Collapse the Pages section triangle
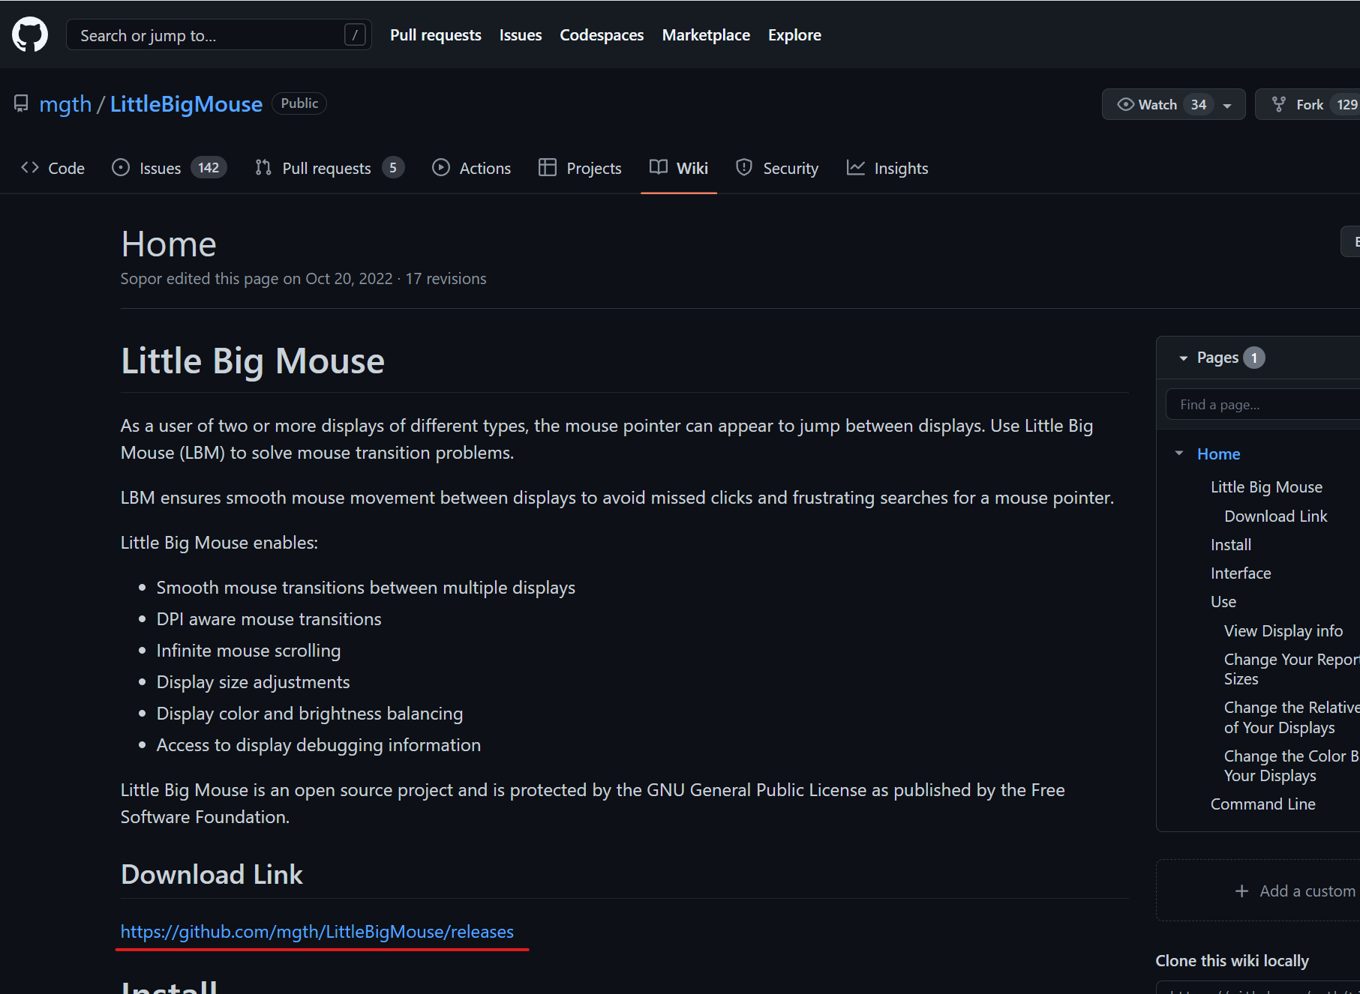Viewport: 1360px width, 994px height. (x=1184, y=358)
